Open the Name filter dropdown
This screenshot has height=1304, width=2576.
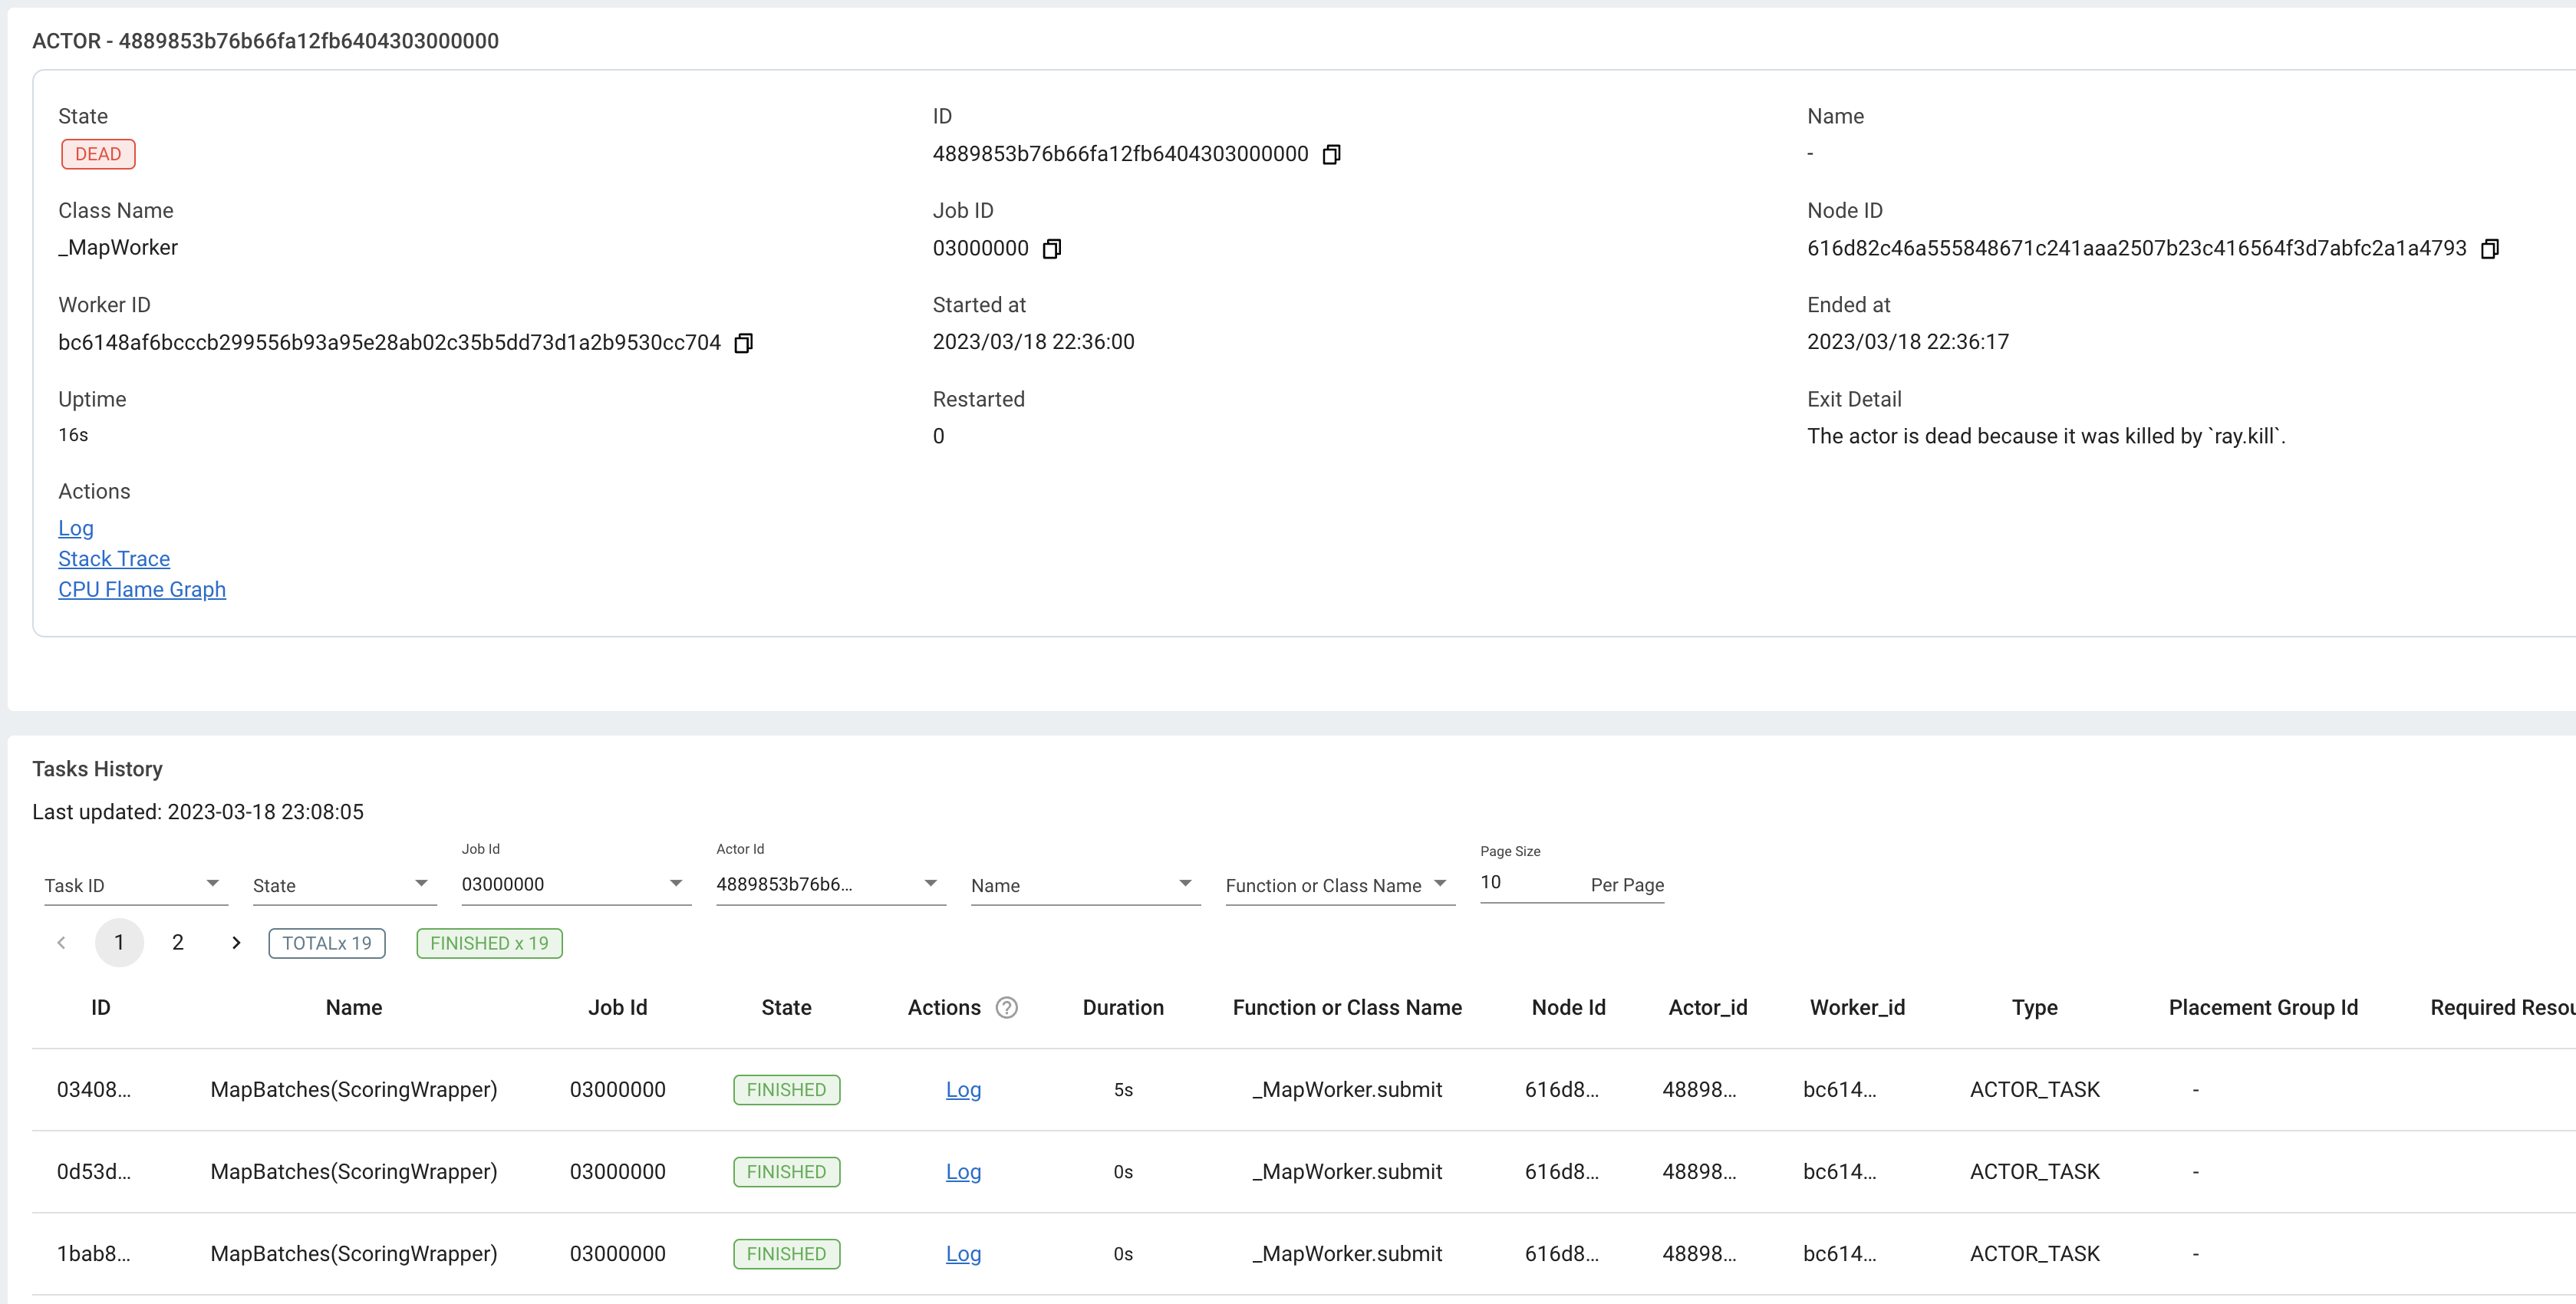pos(1185,884)
